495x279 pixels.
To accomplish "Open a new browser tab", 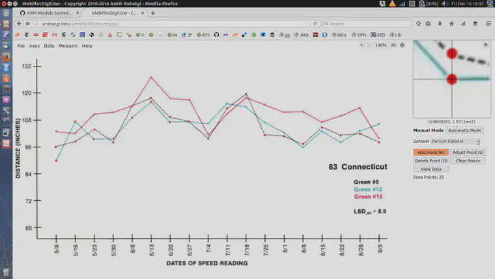I will [x=153, y=13].
